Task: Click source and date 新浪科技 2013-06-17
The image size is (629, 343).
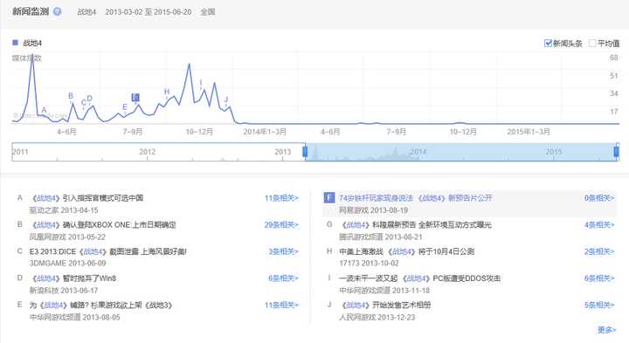Action: click(x=64, y=290)
